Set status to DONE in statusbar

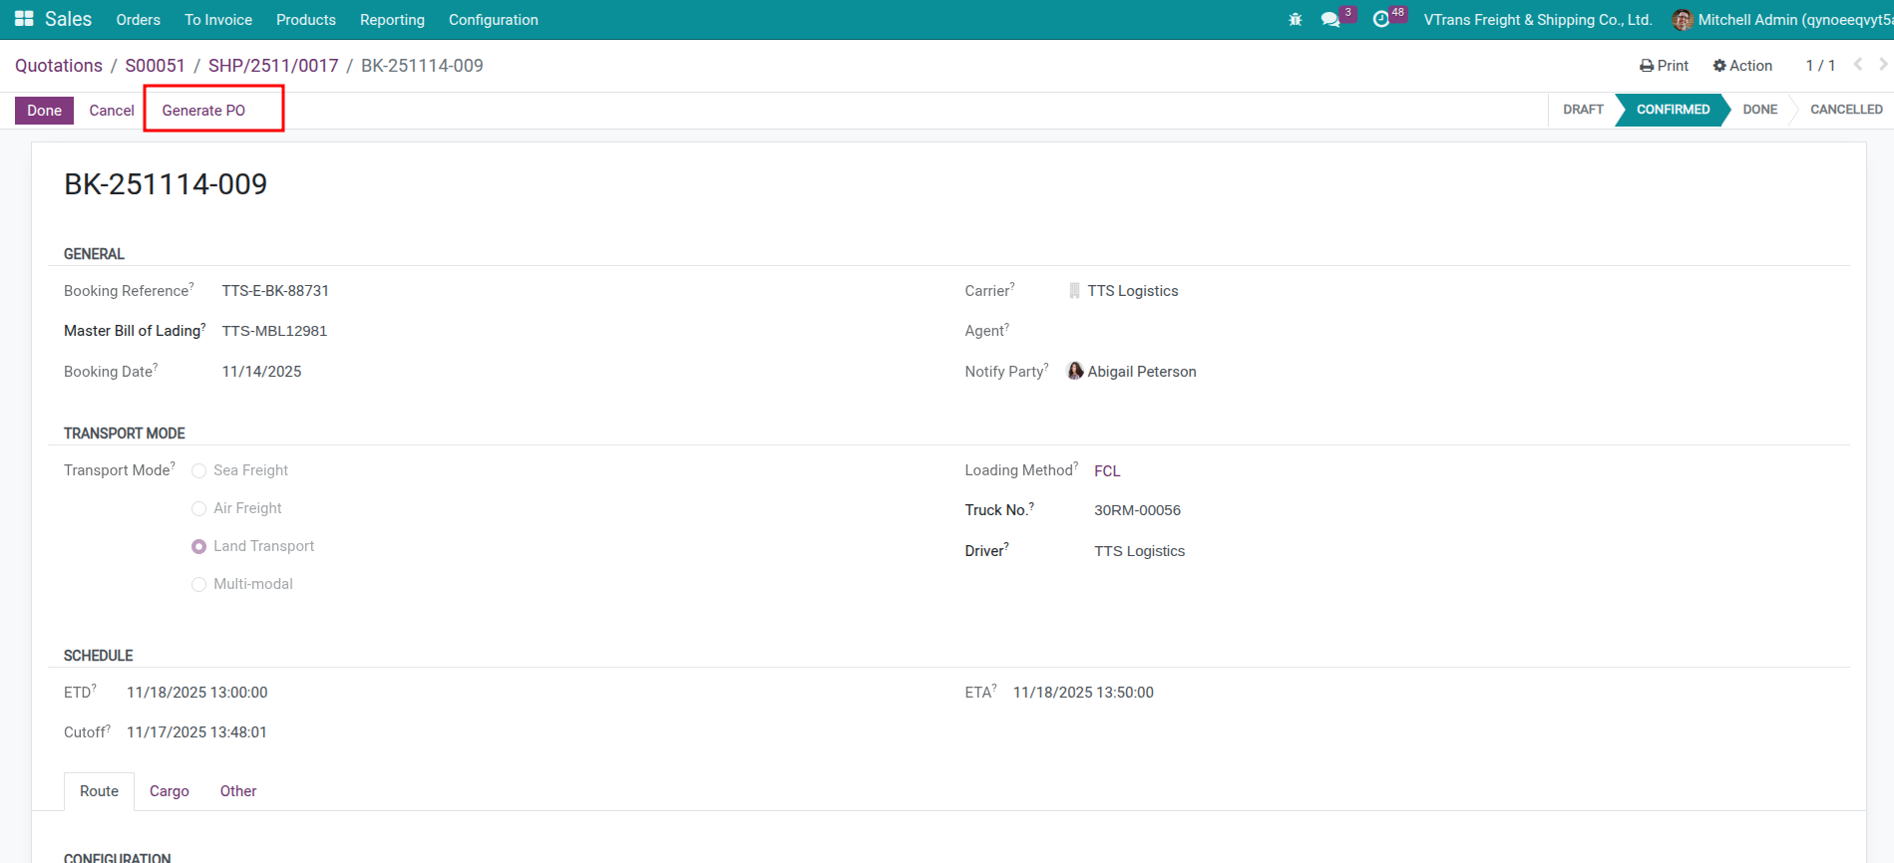tap(1759, 110)
